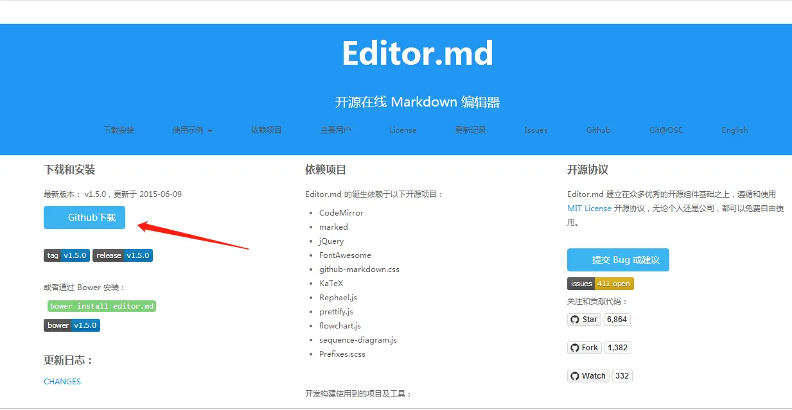
Task: Click the 332 watcher count
Action: (x=622, y=376)
